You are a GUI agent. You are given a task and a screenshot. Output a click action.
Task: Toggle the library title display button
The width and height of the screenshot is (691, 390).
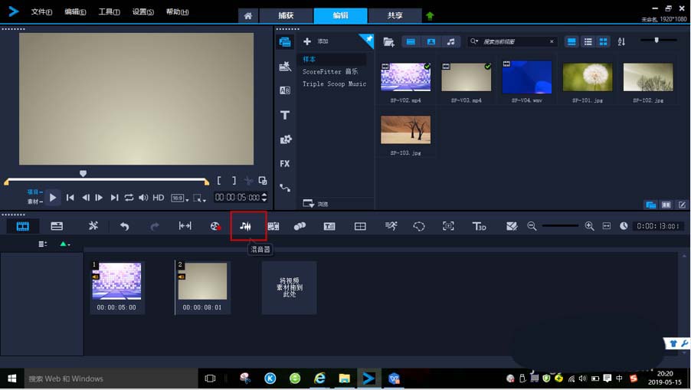571,42
